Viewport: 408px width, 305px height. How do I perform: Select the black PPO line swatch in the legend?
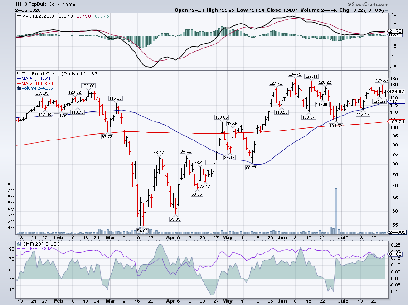coord(19,16)
